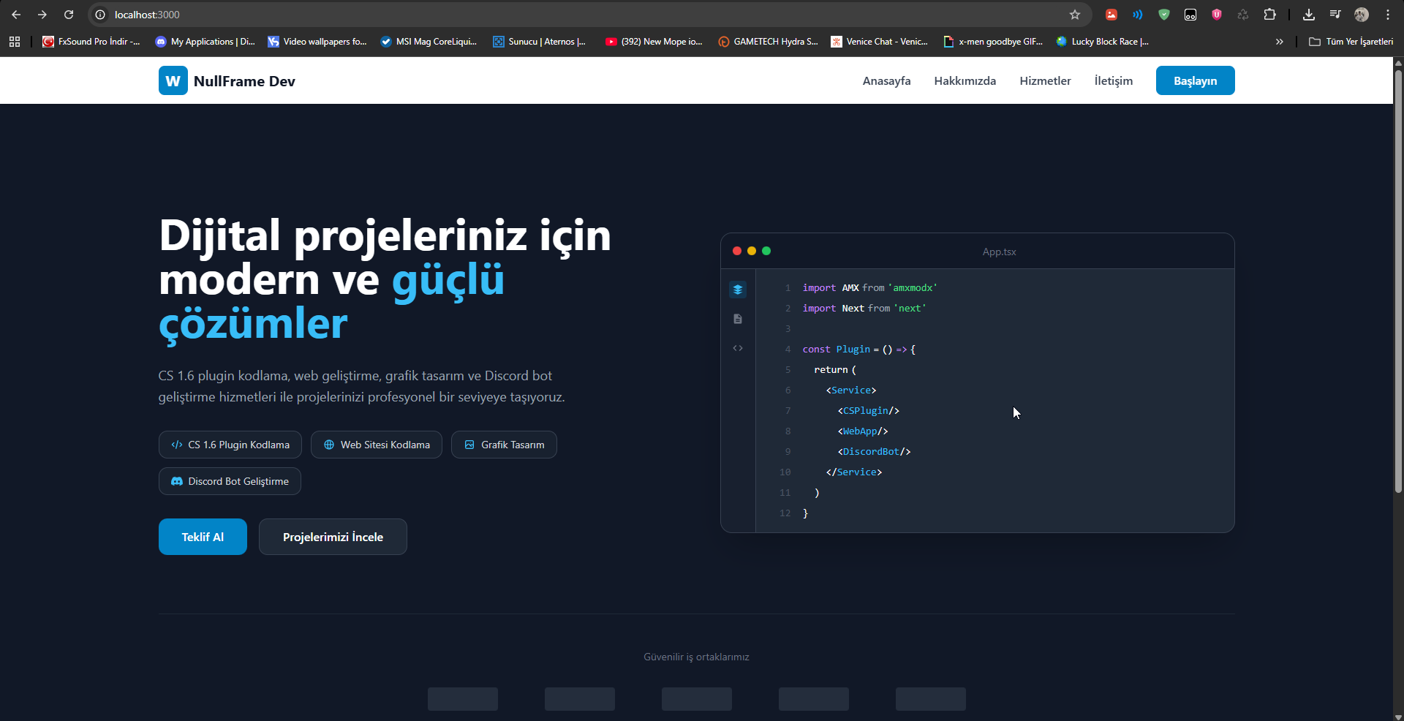Open Venice Chat bookmark
Viewport: 1404px width, 721px height.
(x=880, y=42)
